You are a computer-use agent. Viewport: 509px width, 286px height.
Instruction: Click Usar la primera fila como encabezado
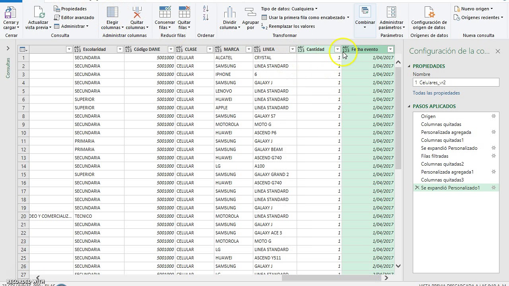click(305, 17)
